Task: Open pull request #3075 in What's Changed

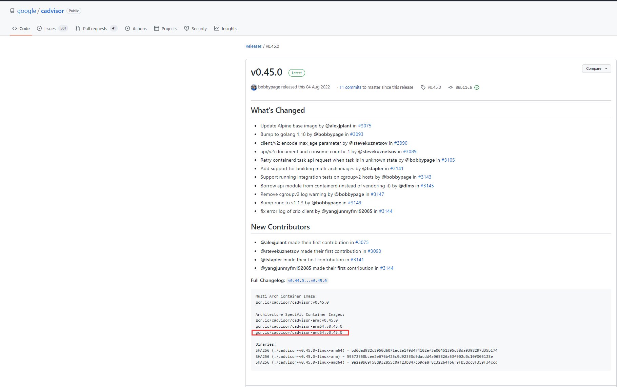Action: point(364,126)
